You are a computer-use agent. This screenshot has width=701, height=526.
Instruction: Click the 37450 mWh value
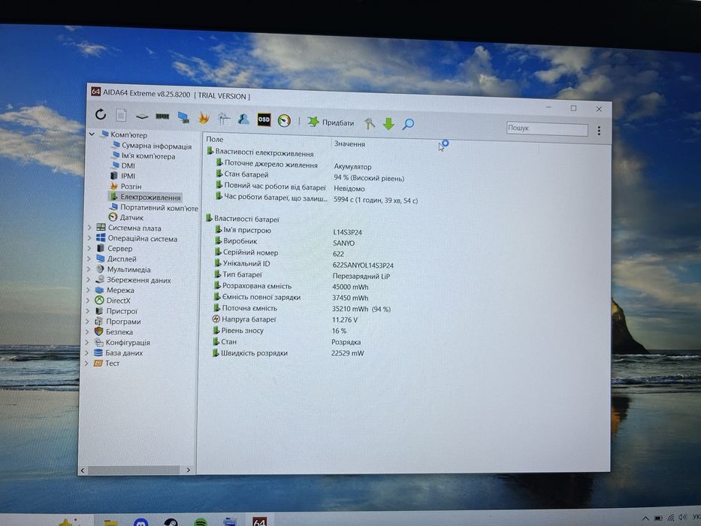350,298
